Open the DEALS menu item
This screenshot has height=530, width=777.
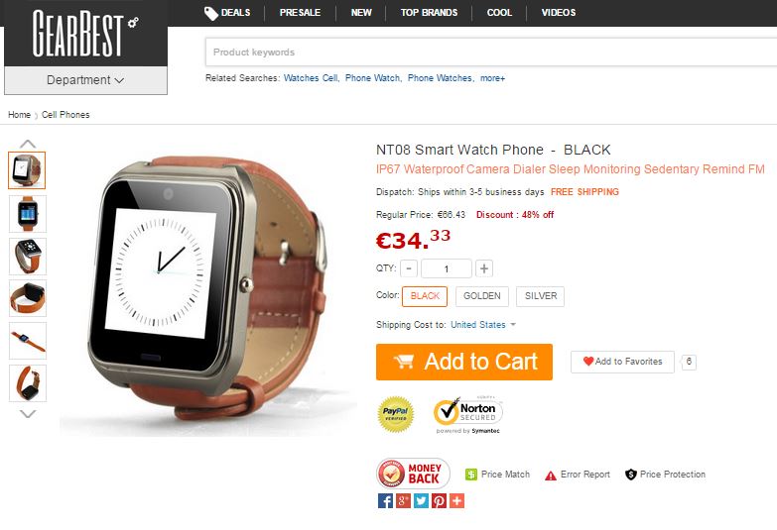(x=227, y=13)
